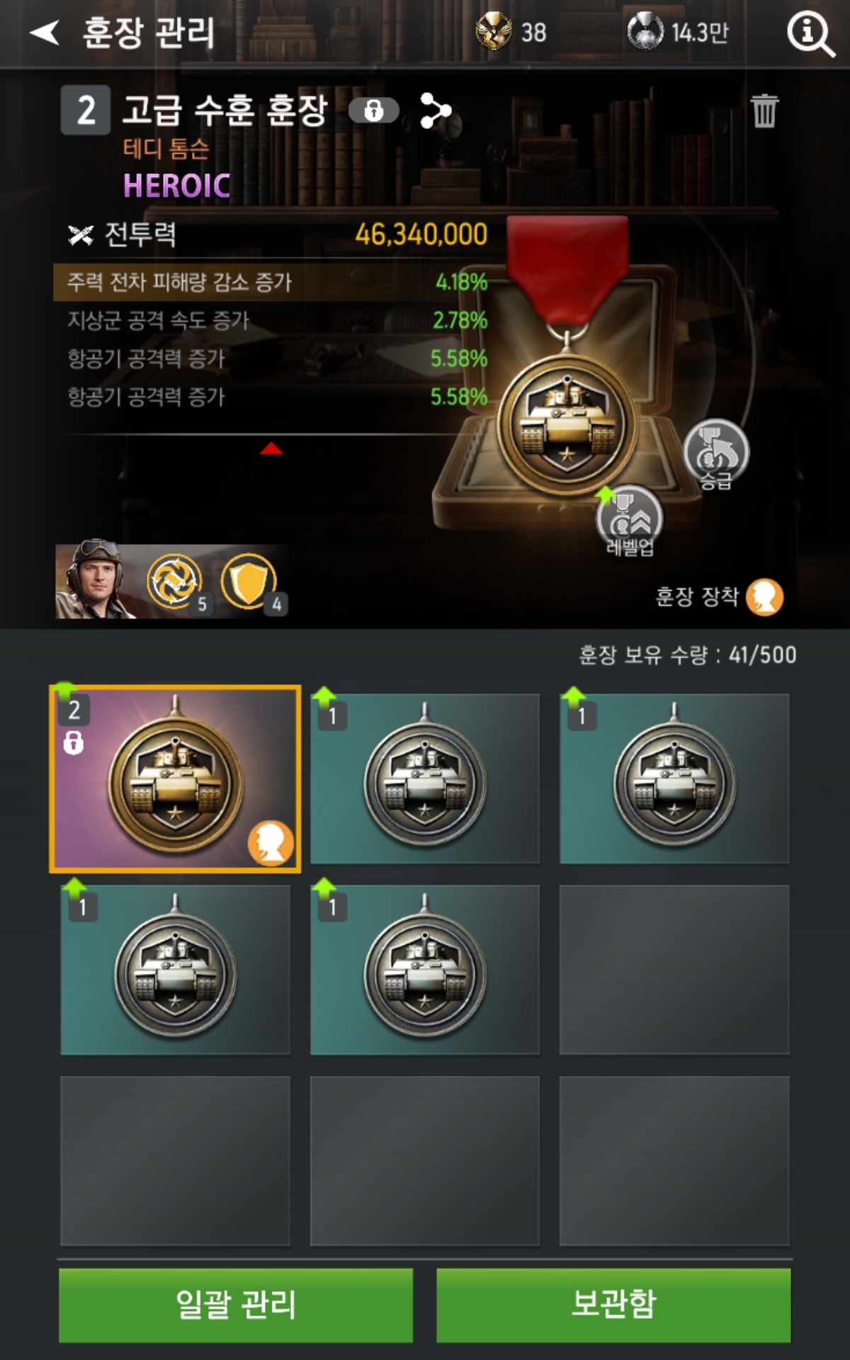Tap the silver medal currency 14.3만

678,32
